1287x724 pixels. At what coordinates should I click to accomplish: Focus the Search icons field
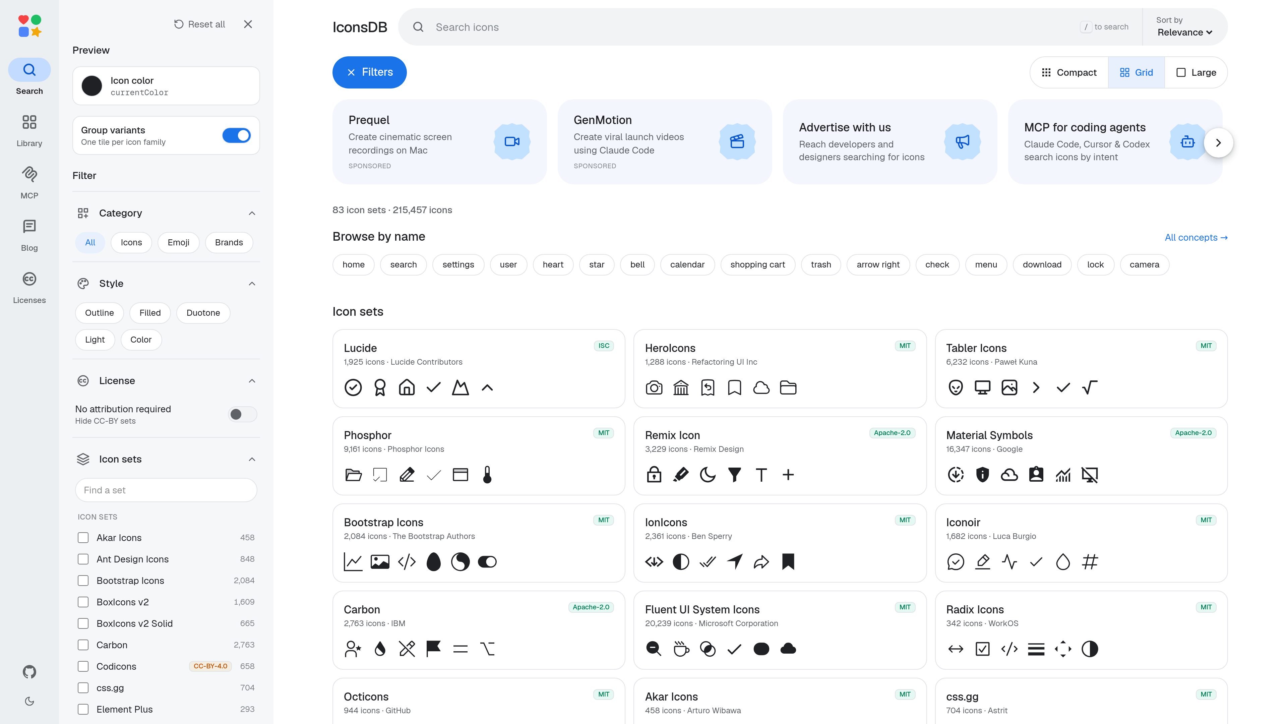[770, 27]
